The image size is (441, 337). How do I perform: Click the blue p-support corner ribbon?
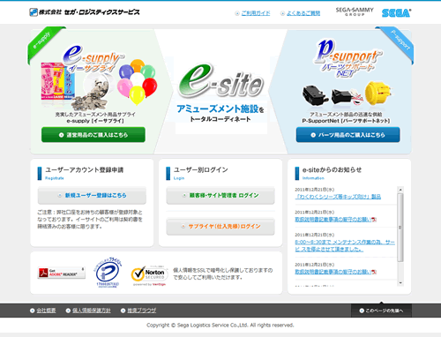click(x=399, y=41)
